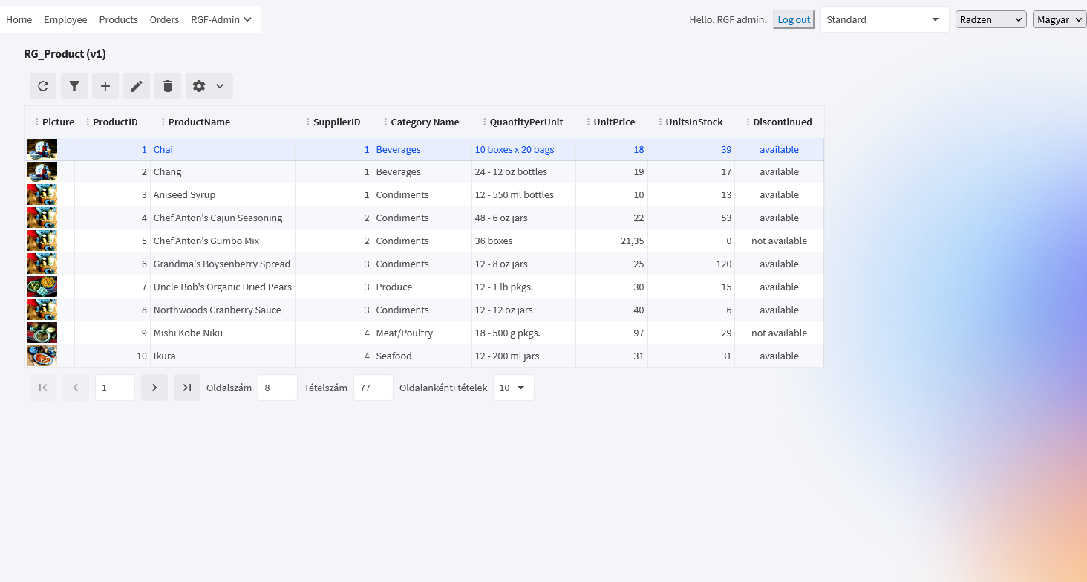The image size is (1087, 582).
Task: Open the Radzen selector dropdown
Action: click(x=990, y=20)
